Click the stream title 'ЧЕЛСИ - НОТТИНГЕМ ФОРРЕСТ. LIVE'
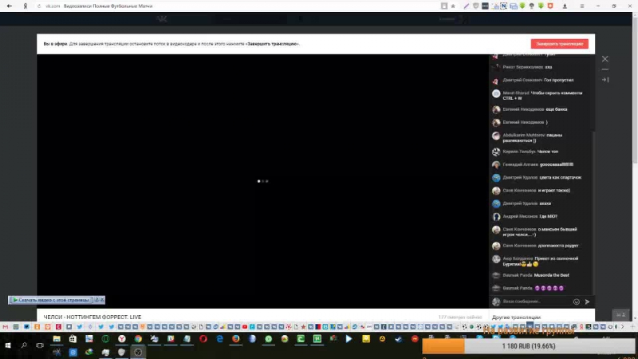 point(93,318)
